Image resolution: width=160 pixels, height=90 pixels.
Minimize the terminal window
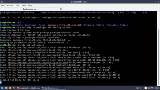click(x=153, y=2)
